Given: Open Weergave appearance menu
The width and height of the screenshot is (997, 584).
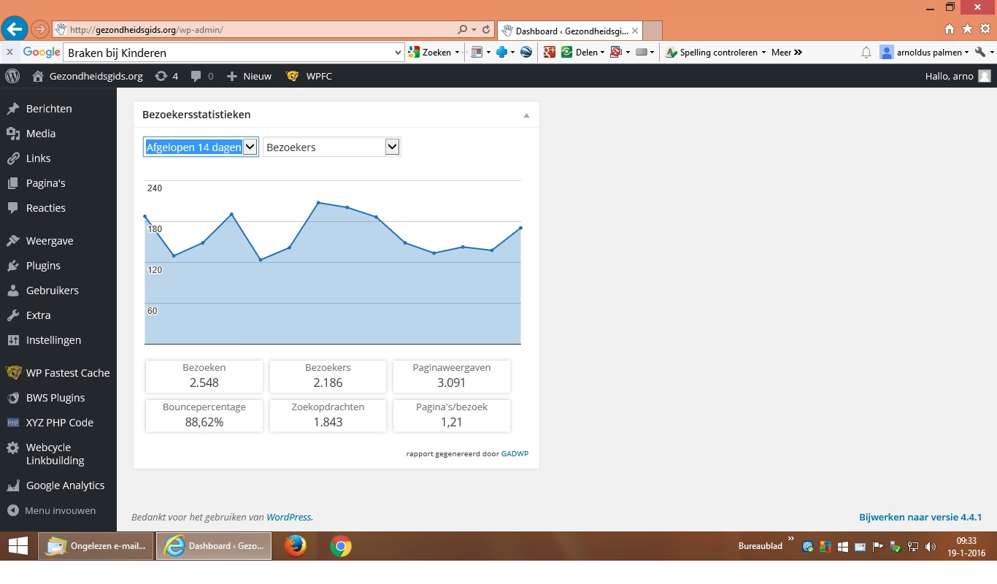Looking at the screenshot, I should pos(50,241).
